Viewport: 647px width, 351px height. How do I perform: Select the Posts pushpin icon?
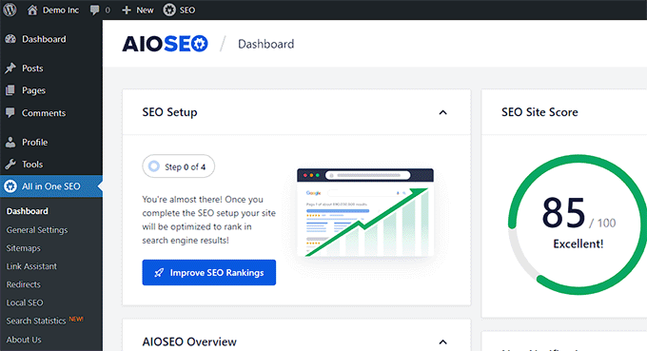[10, 68]
